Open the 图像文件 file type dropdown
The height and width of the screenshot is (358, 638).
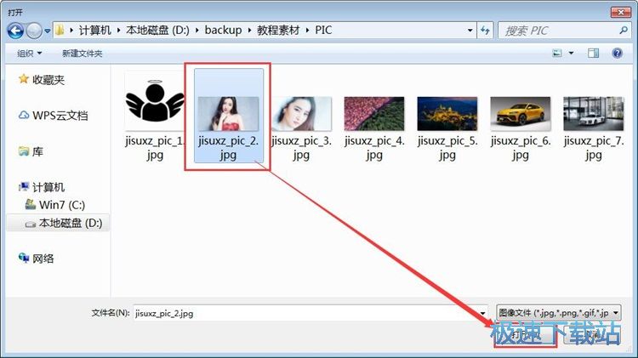point(558,313)
